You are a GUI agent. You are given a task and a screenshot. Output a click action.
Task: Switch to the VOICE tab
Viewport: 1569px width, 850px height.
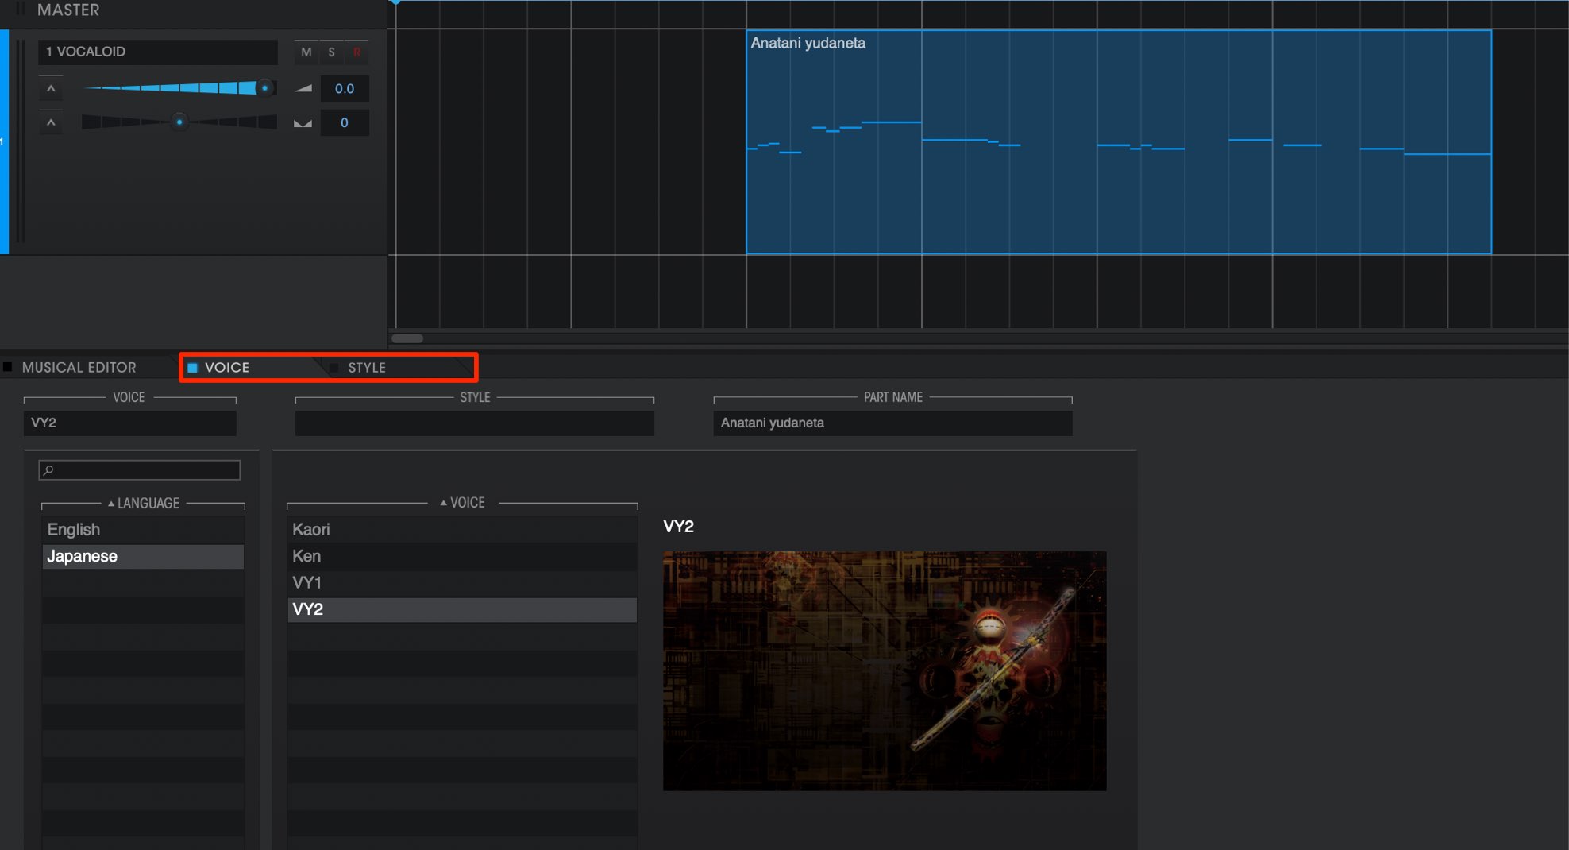226,368
